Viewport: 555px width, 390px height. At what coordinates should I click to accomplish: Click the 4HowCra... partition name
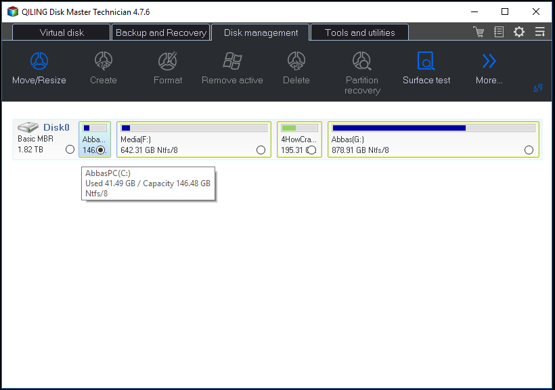298,139
